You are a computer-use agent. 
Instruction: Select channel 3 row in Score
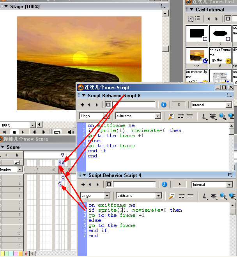tap(12, 190)
